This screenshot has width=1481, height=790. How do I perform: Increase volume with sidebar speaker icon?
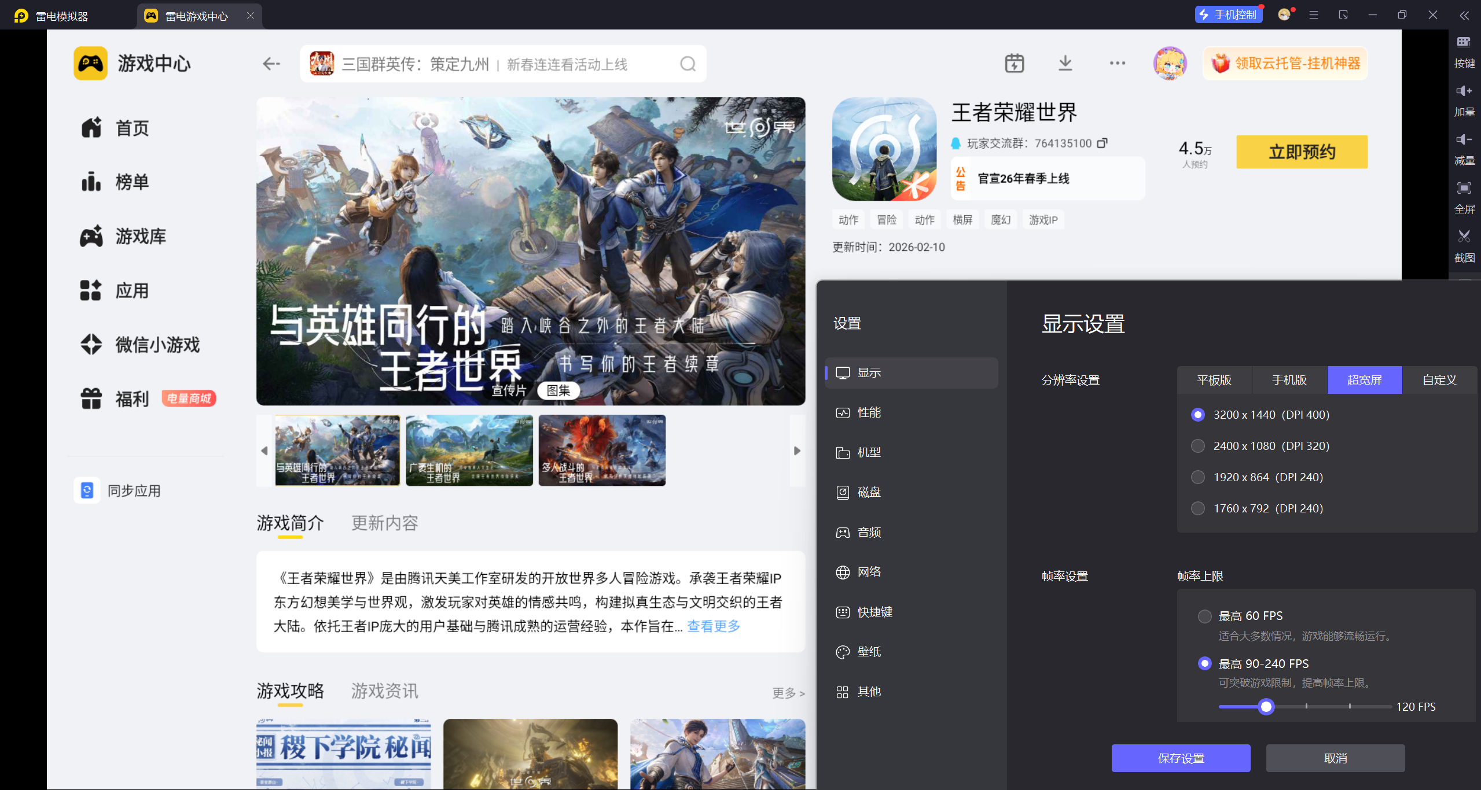click(x=1464, y=91)
